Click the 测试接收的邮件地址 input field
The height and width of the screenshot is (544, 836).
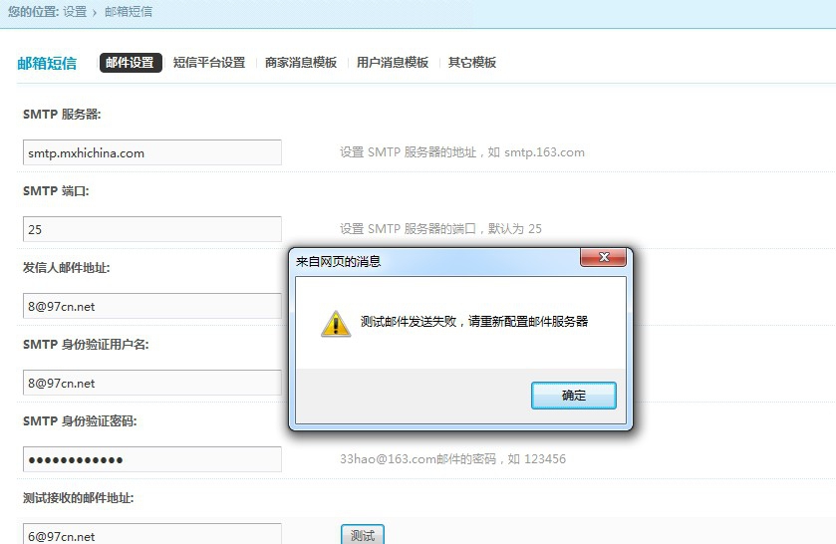coord(151,534)
